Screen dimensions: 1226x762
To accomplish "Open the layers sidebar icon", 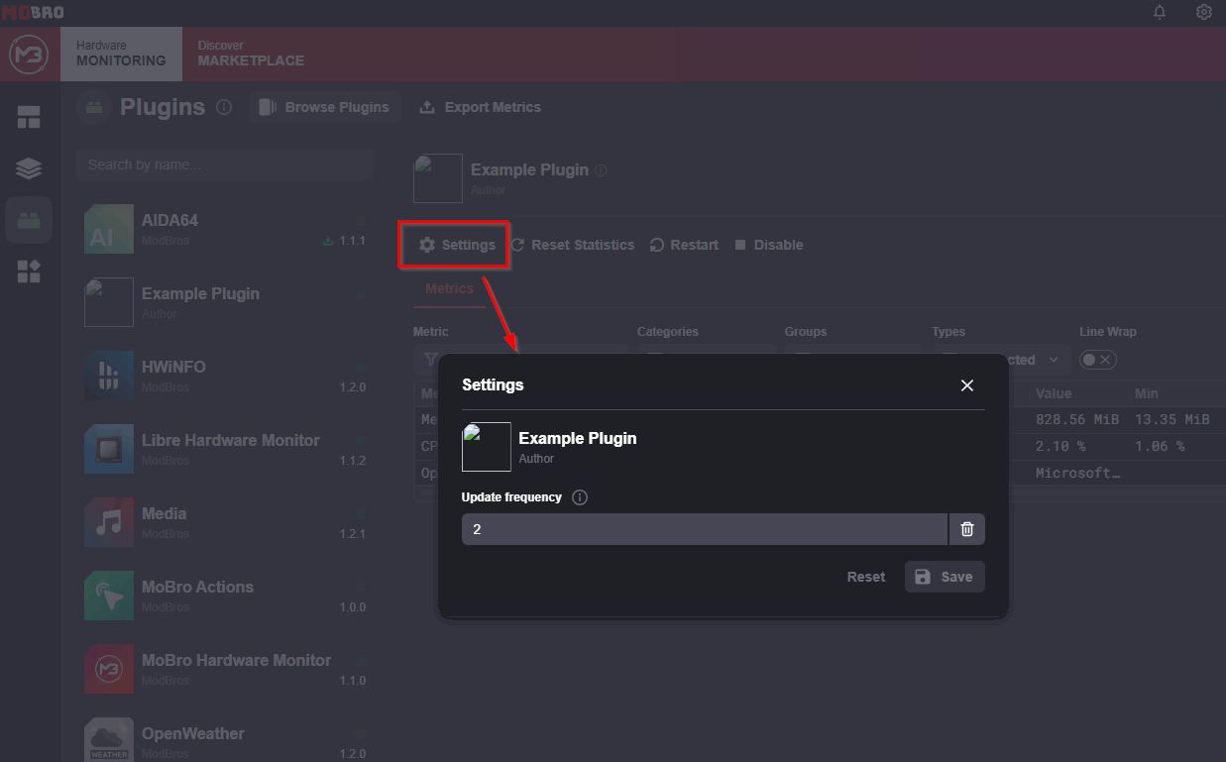I will coord(29,168).
